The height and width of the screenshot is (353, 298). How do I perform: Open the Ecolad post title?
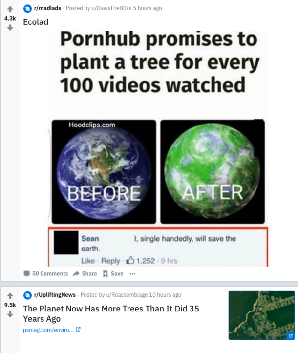click(x=36, y=22)
